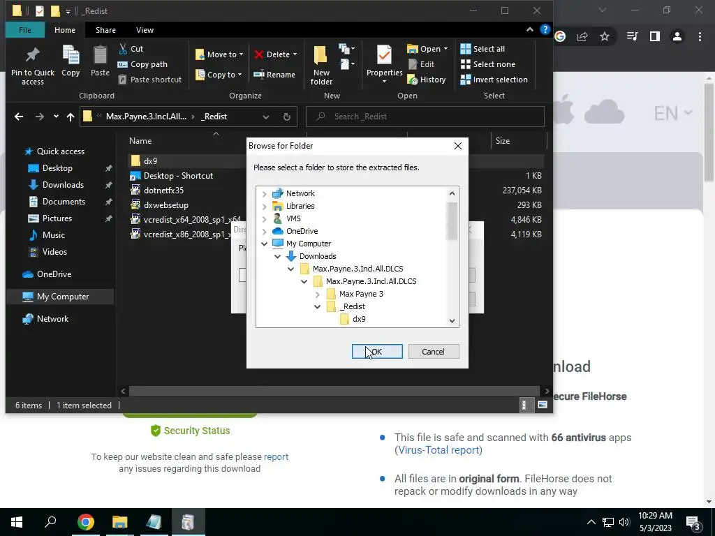
Task: Click the Open button in ribbon
Action: [x=427, y=49]
